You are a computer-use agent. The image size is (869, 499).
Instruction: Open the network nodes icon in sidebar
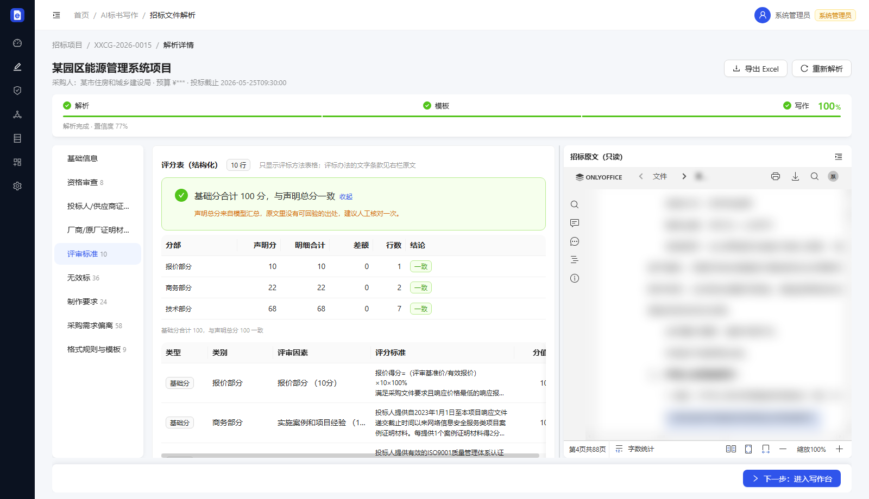(x=17, y=114)
